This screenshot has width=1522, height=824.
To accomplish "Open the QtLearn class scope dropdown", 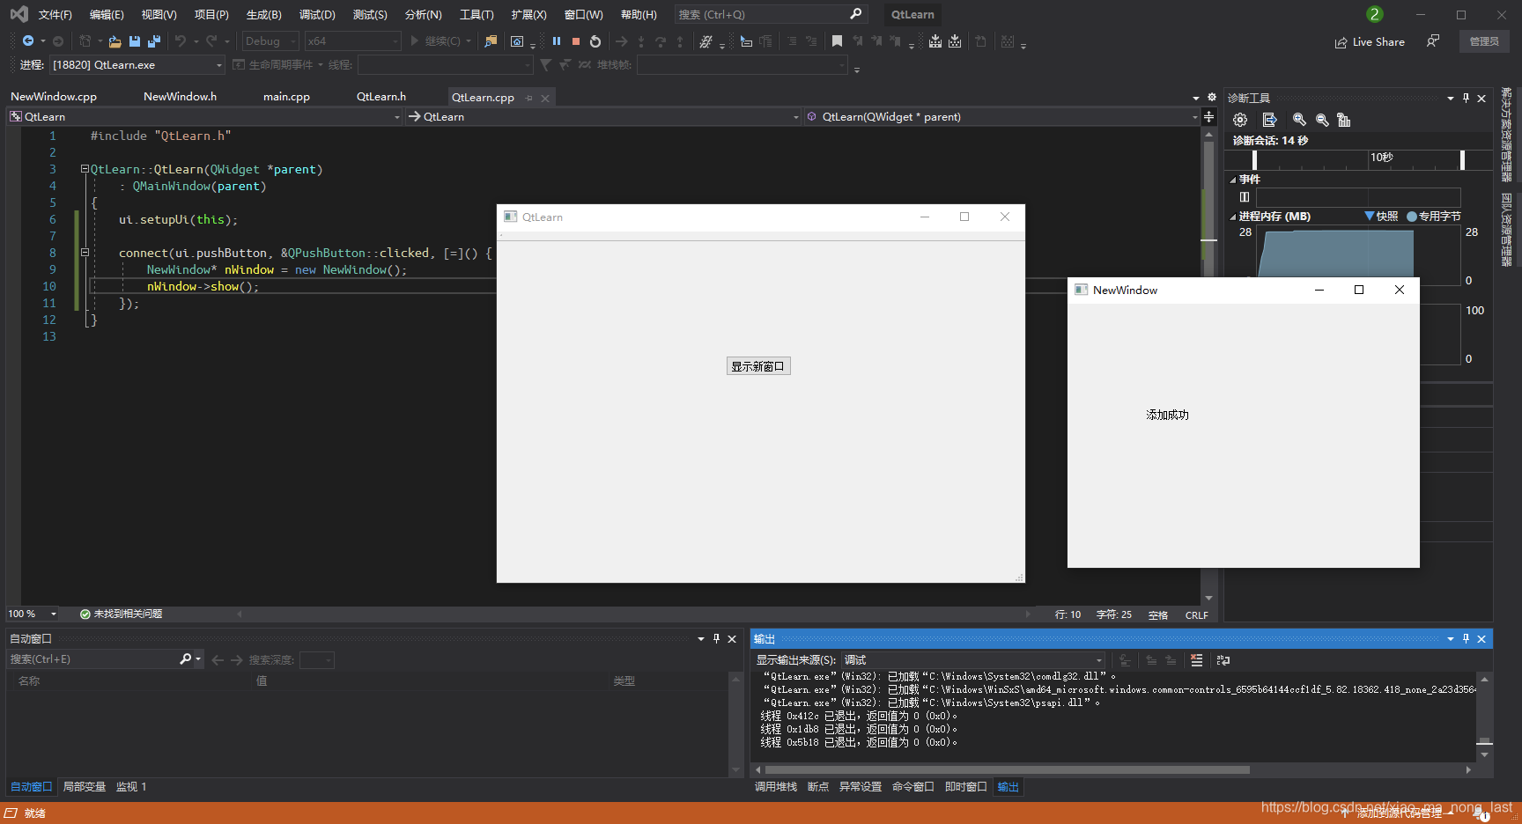I will click(204, 116).
